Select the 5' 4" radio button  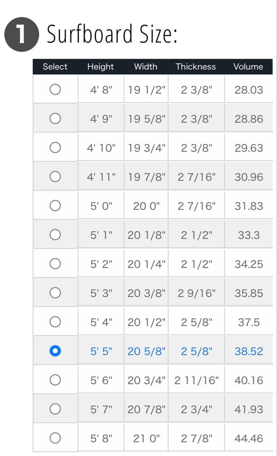coord(55,322)
